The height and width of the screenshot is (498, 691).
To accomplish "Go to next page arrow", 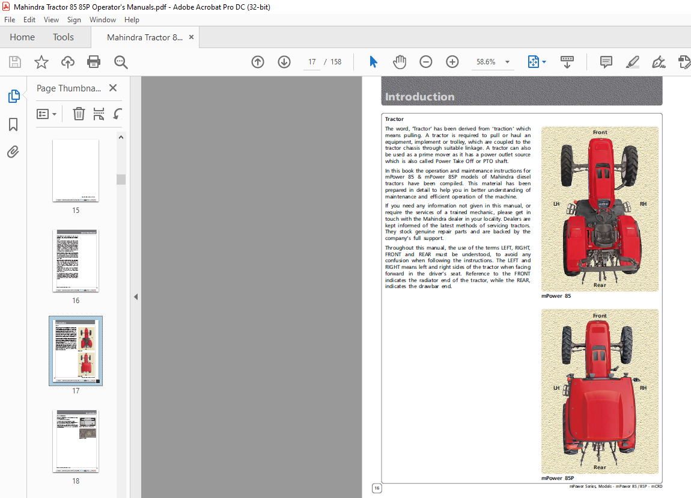I will pos(284,62).
